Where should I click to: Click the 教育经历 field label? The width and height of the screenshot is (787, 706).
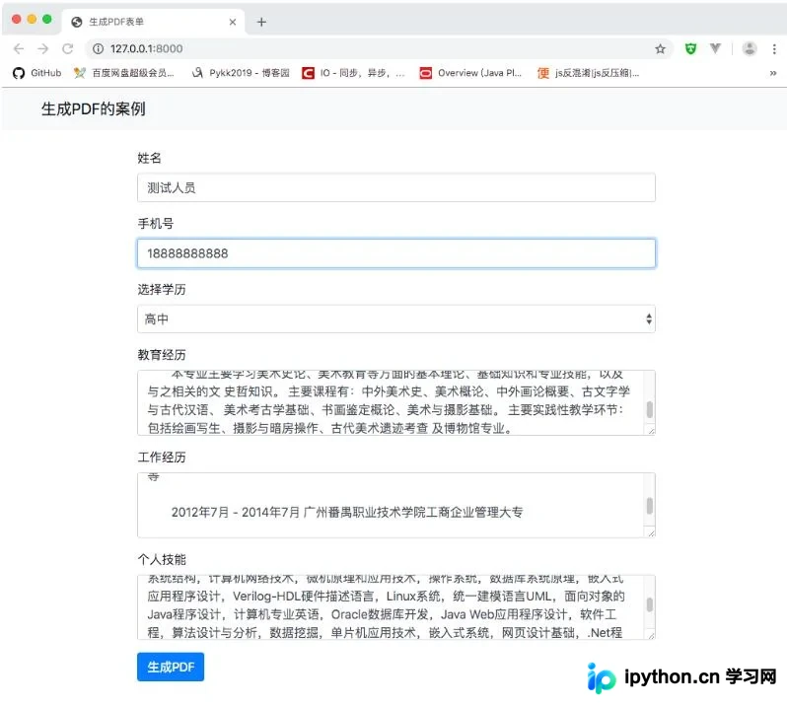pos(162,355)
